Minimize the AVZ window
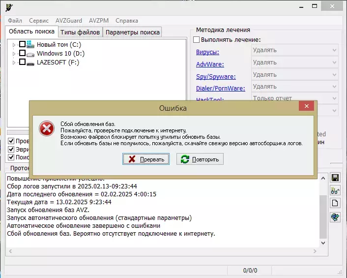 [301, 7]
